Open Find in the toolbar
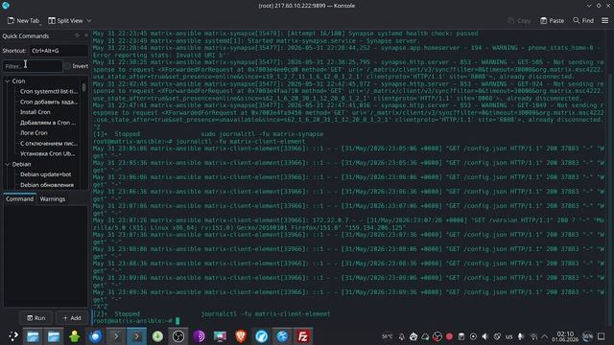614x345 pixels. (583, 21)
